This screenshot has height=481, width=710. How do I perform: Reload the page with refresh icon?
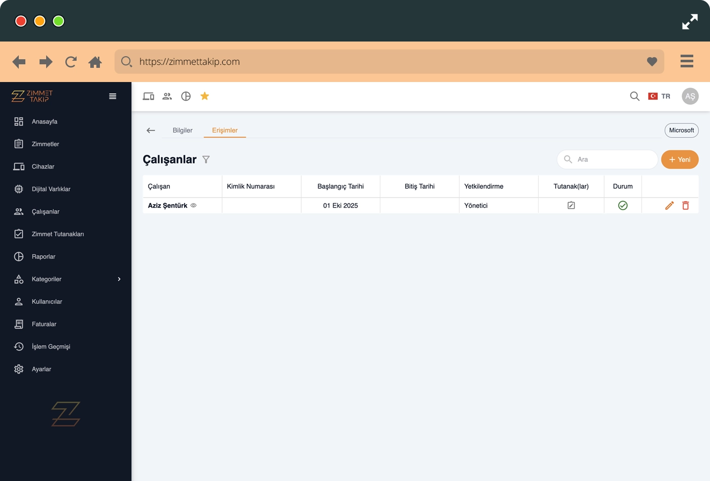click(71, 62)
